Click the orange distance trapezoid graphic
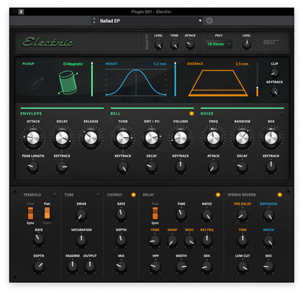This screenshot has height=293, width=303. [218, 83]
